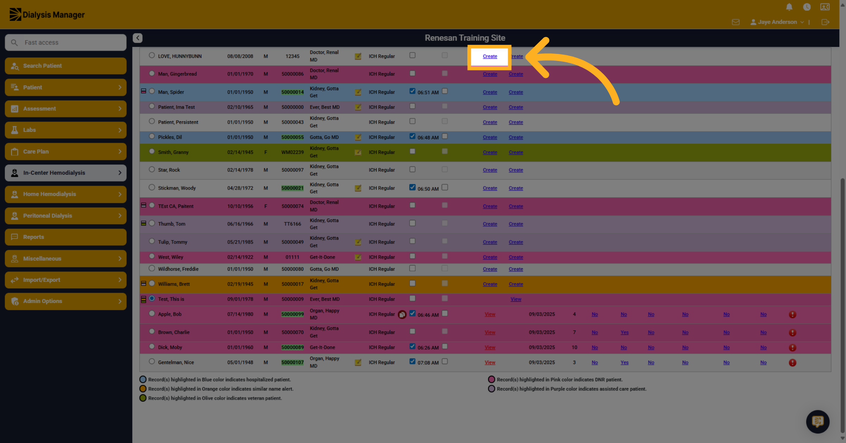
Task: Click the green MRN 50000099 for Apple, Bob
Action: point(292,314)
